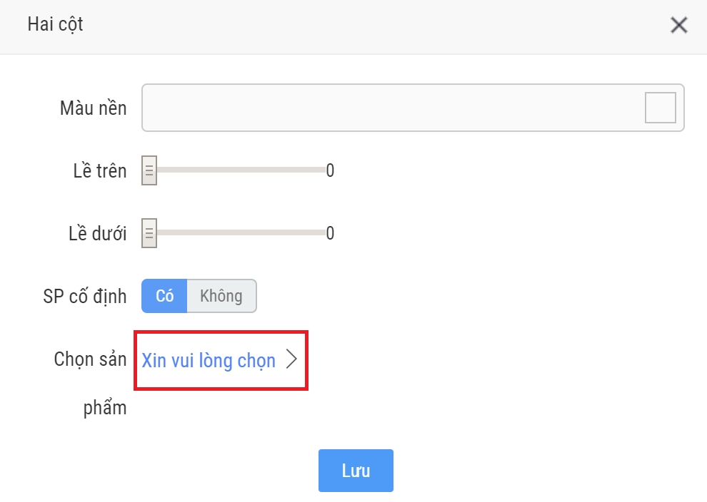Switch SP cố định to Không
The image size is (707, 502).
pos(221,296)
